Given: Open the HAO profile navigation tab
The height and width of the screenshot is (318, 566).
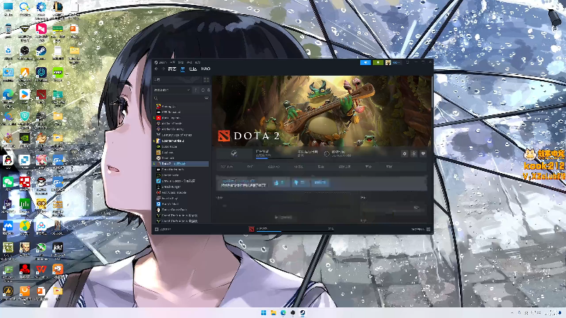Looking at the screenshot, I should coord(206,69).
